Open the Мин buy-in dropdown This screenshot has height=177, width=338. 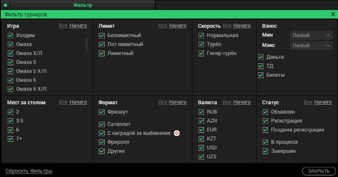tap(311, 35)
